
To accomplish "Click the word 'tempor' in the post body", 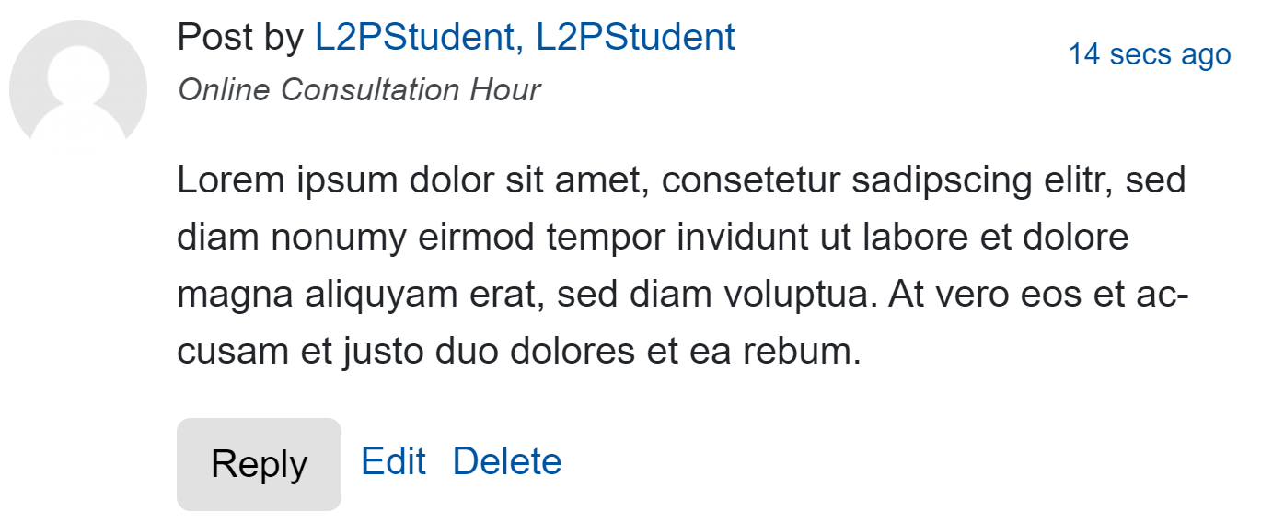I will click(604, 238).
